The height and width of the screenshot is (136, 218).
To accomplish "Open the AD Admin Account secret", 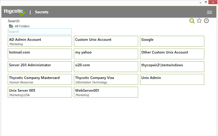I will (40, 41).
